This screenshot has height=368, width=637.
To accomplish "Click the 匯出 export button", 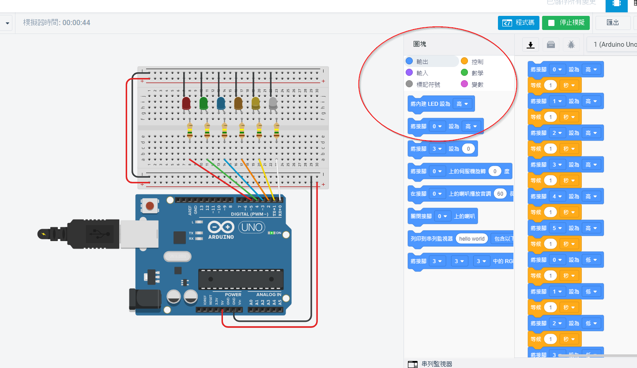I will [612, 22].
